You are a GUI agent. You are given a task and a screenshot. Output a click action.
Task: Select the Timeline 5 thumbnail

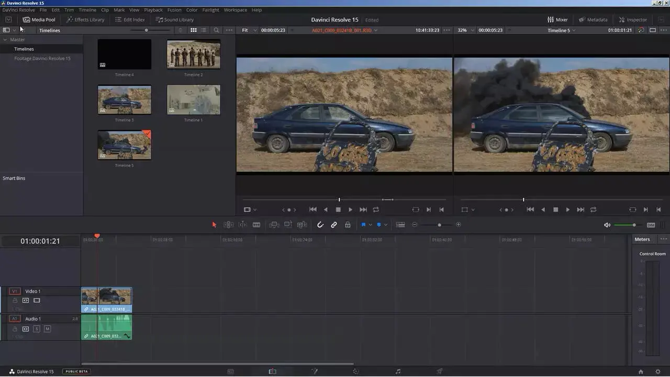click(x=125, y=145)
